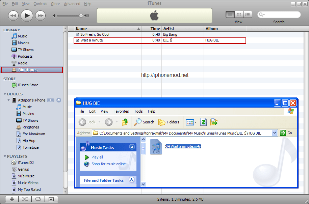Click the high-volume speaker icon

click(x=87, y=16)
